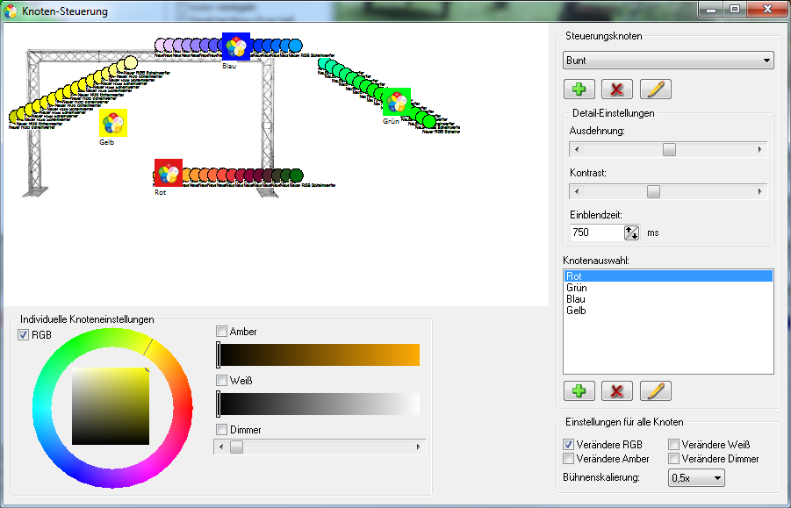Uncheck the RGB checkbox
Image resolution: width=791 pixels, height=508 pixels.
point(24,334)
